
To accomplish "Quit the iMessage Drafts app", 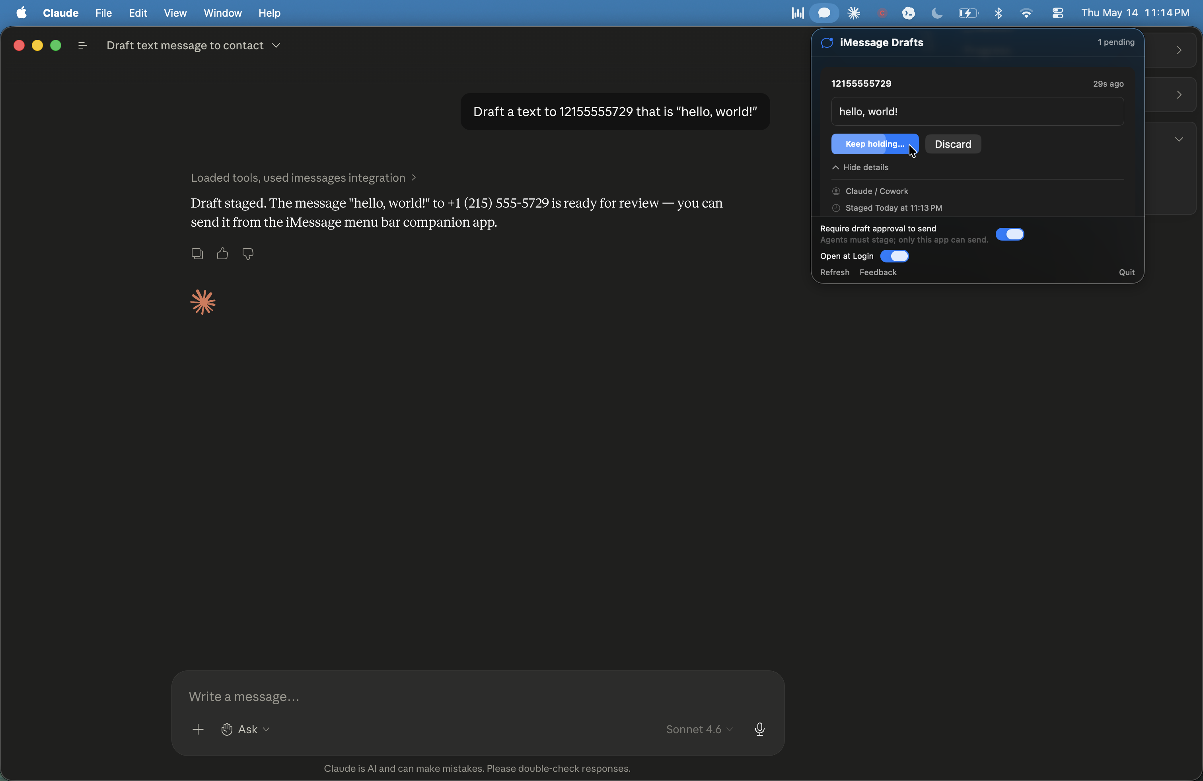I will (1126, 272).
